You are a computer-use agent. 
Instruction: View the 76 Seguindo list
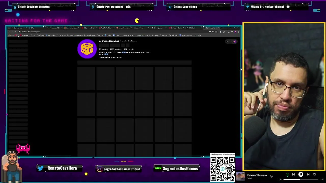(103, 49)
